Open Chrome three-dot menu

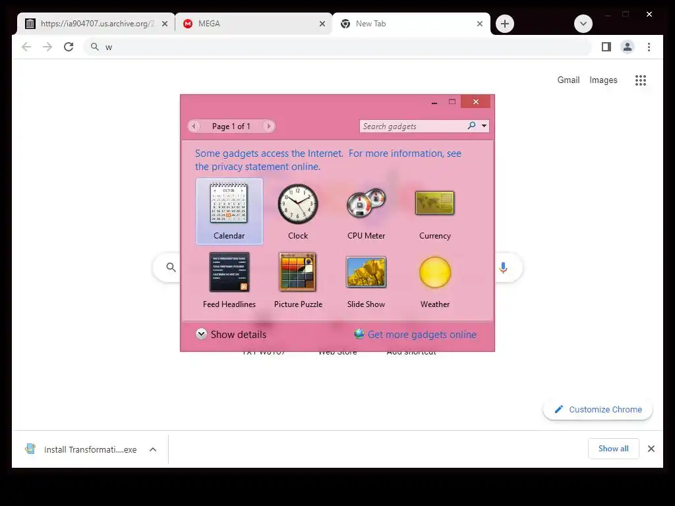[x=649, y=47]
